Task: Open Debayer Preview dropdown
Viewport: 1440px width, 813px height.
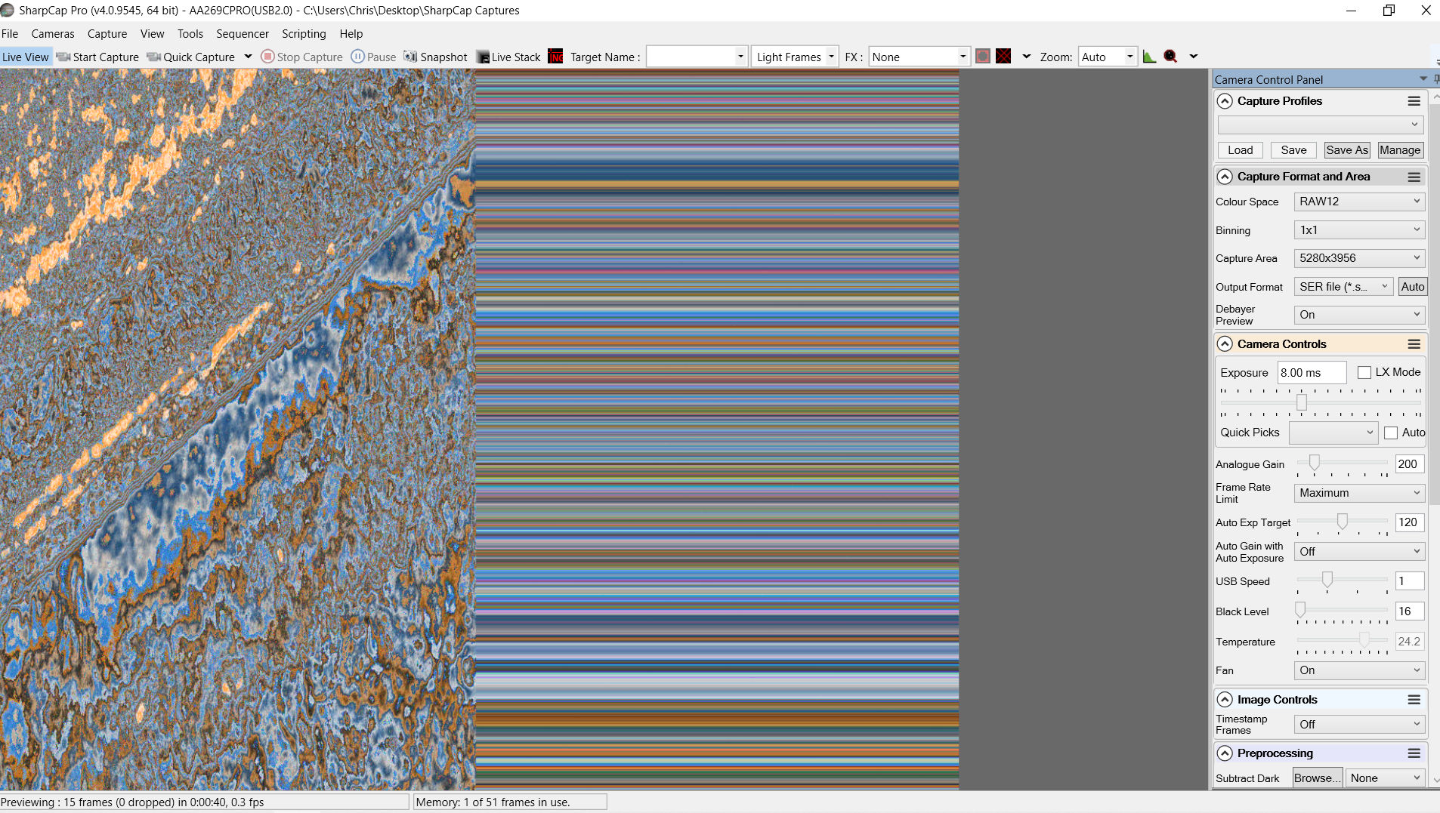Action: coord(1359,315)
